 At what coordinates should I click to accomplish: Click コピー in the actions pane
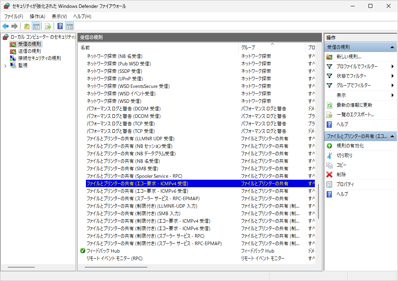tap(341, 165)
